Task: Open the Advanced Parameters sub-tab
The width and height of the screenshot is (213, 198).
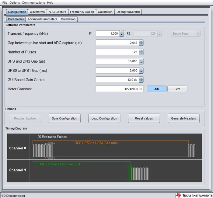Action: [x=42, y=19]
